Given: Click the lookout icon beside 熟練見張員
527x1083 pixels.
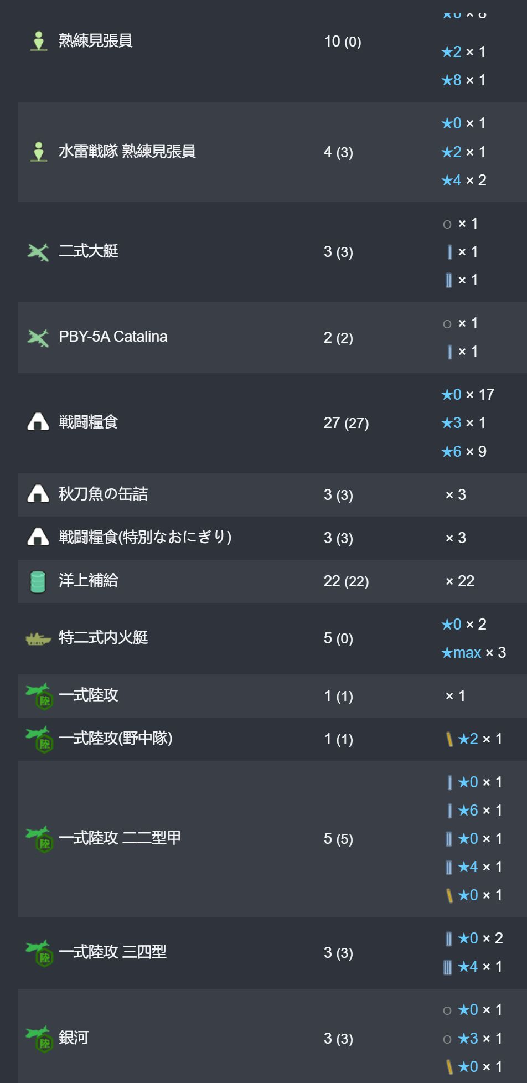Looking at the screenshot, I should 38,41.
